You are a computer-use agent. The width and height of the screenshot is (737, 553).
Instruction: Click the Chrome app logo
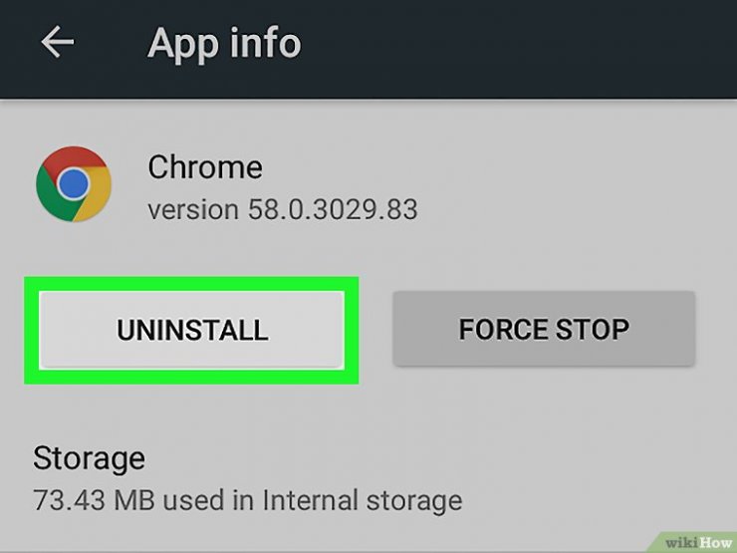pyautogui.click(x=74, y=184)
